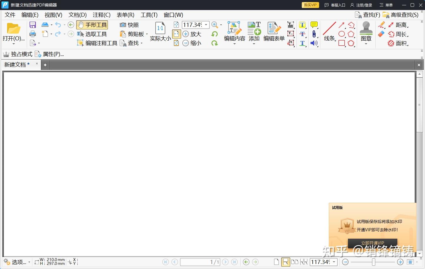Viewport: 425px width, 269px height.
Task: Click the Buy VIP (购买VIP) button
Action: [310, 5]
